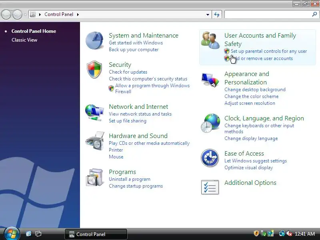Open User Accounts and Family Safety heading
This screenshot has height=240, width=320.
click(x=260, y=40)
